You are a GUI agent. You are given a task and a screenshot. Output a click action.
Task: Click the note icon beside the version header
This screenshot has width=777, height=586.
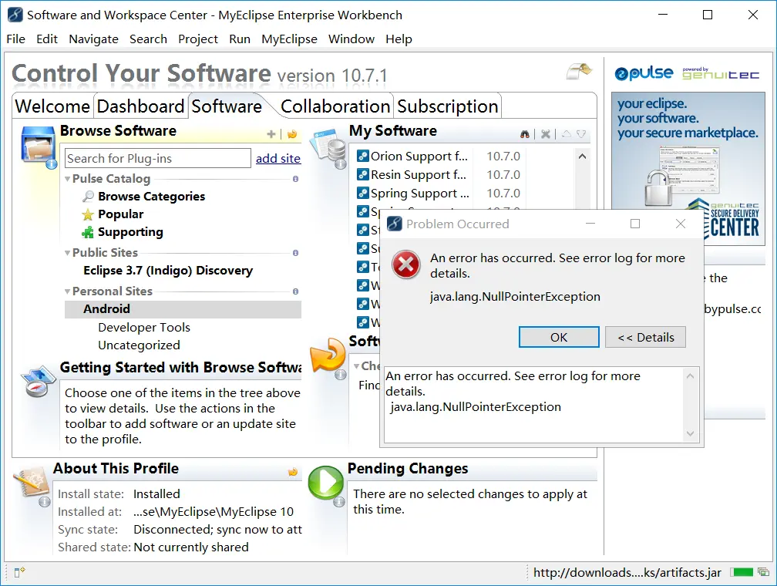tap(579, 72)
